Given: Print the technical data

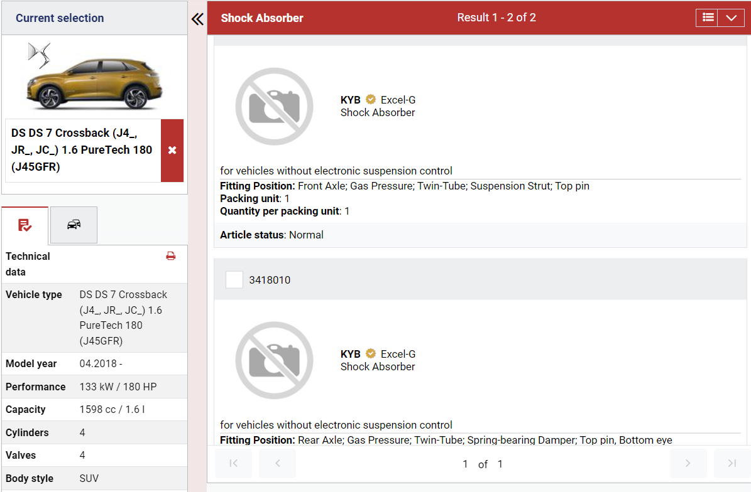Looking at the screenshot, I should coord(170,256).
